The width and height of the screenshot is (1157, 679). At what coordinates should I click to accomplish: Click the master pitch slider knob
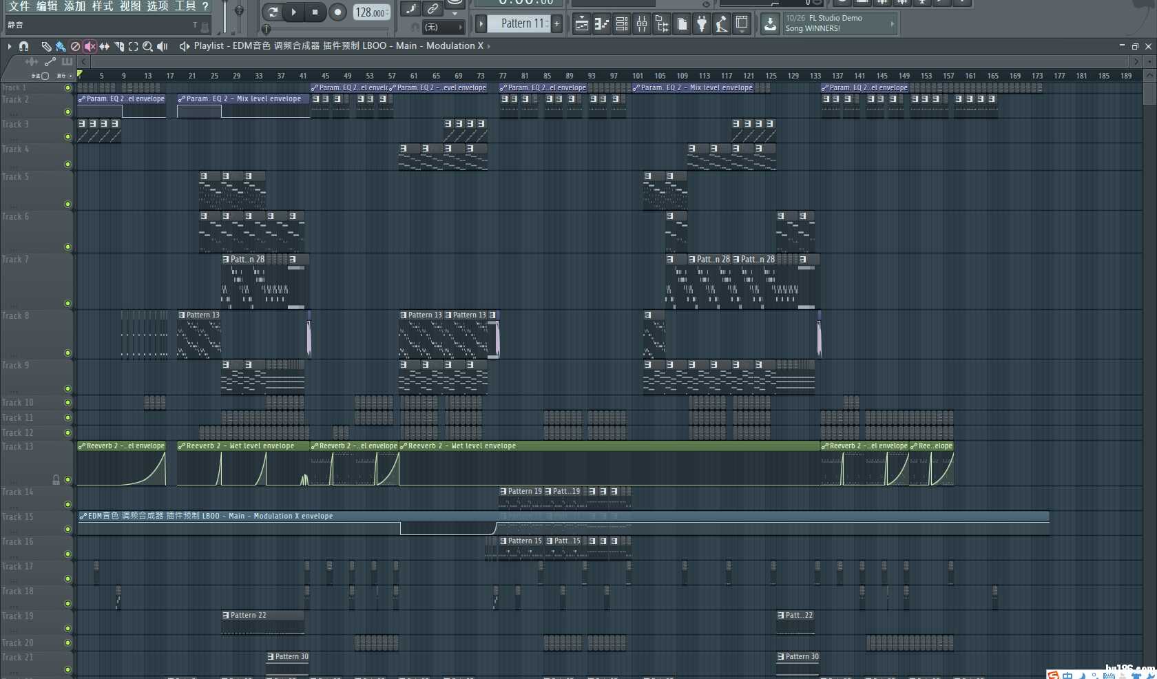coord(239,12)
